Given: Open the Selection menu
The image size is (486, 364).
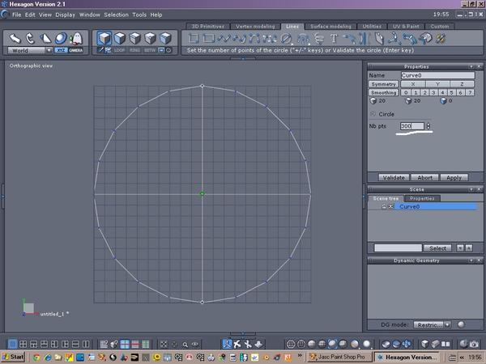Looking at the screenshot, I should 116,15.
